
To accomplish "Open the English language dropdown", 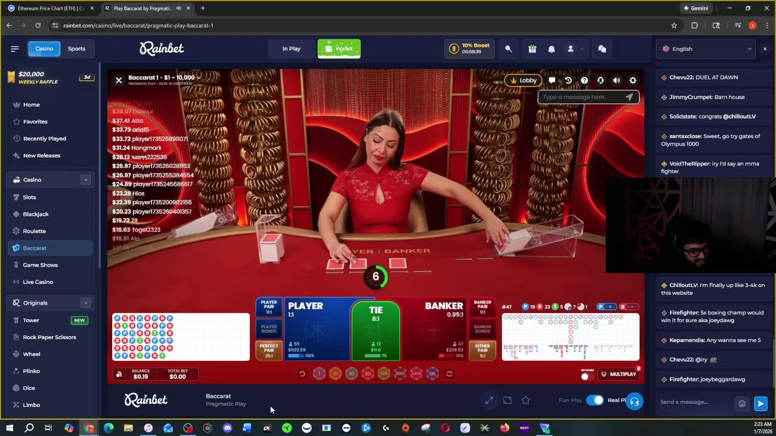I will [707, 49].
